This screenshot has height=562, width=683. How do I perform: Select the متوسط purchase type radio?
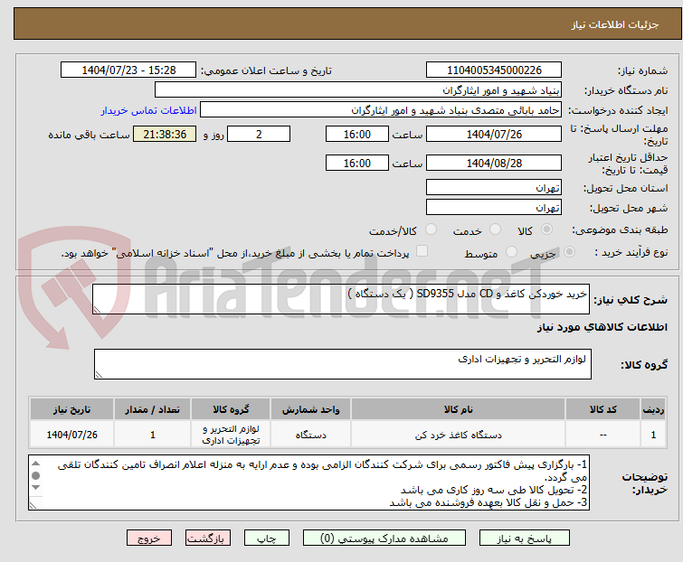coord(511,252)
